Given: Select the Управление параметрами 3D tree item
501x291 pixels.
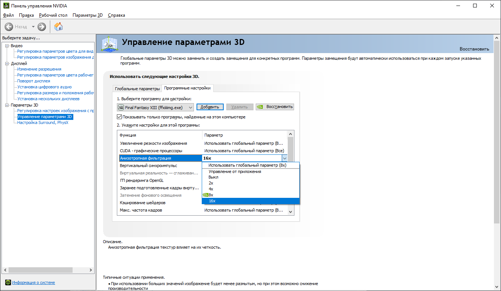Looking at the screenshot, I should (x=45, y=117).
